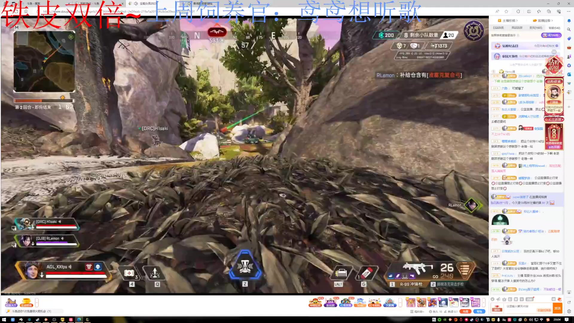Viewport: 574px width, 323px height.
Task: Switch to the 日活跃度 tab
Action: point(498,28)
